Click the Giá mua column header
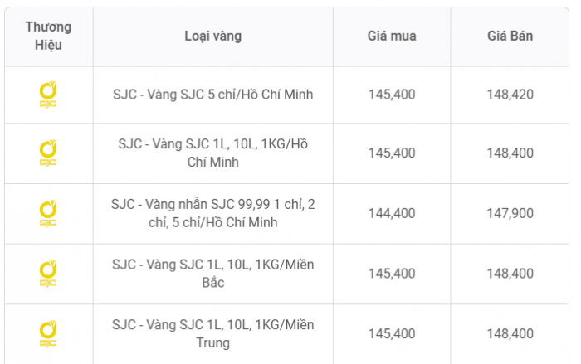This screenshot has height=364, width=581. coord(392,36)
